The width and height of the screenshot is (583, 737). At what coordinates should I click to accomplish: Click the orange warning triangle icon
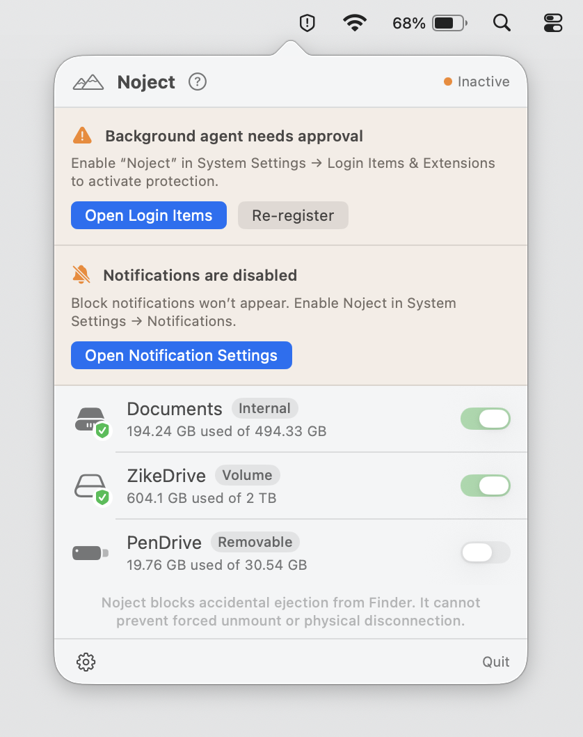click(83, 135)
